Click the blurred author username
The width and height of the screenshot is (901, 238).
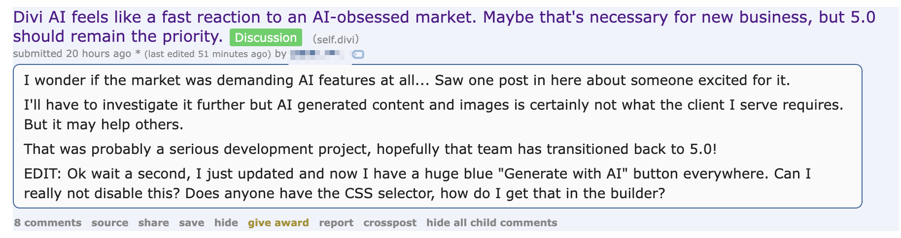click(x=320, y=54)
